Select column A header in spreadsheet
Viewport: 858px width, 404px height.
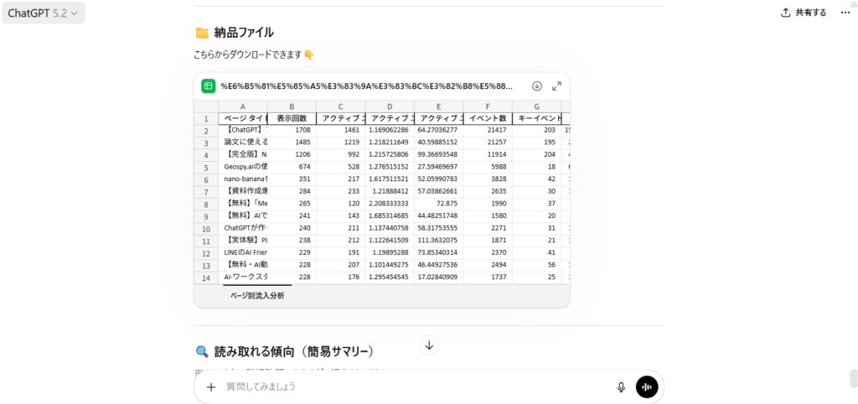(243, 106)
